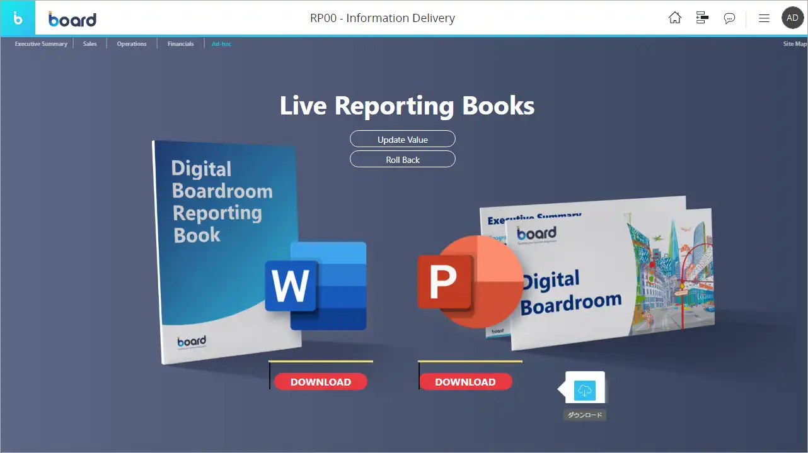Image resolution: width=808 pixels, height=453 pixels.
Task: Click the Microsoft Word icon
Action: point(316,286)
